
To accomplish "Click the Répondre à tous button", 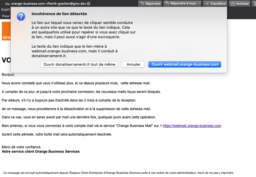I will click(x=180, y=4).
